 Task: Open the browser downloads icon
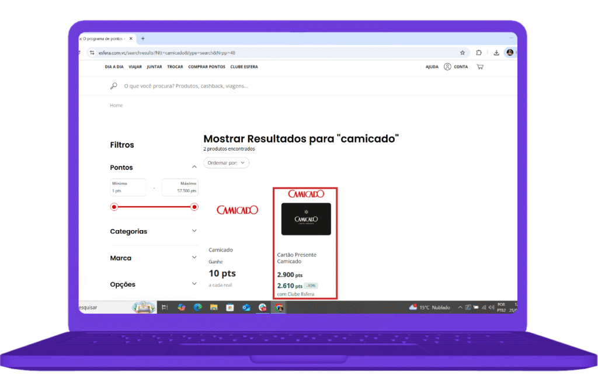[x=496, y=53]
